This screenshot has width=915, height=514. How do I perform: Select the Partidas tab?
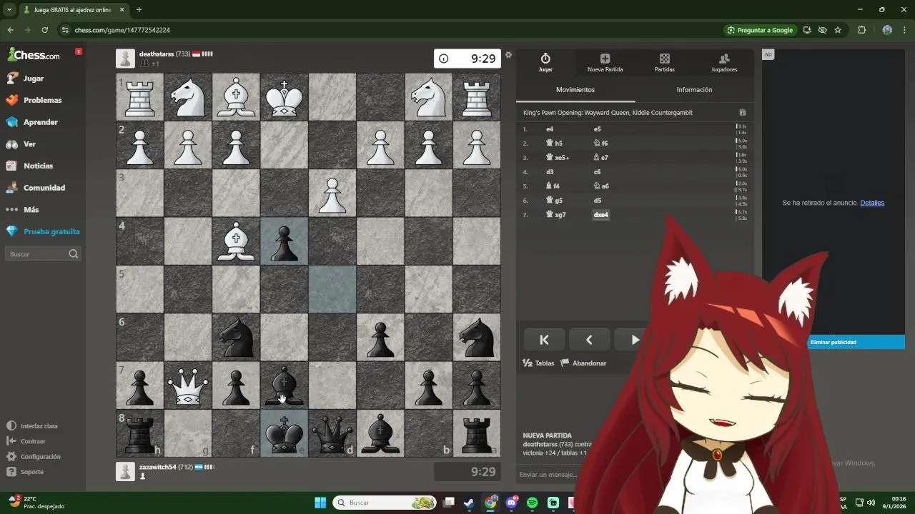click(665, 63)
